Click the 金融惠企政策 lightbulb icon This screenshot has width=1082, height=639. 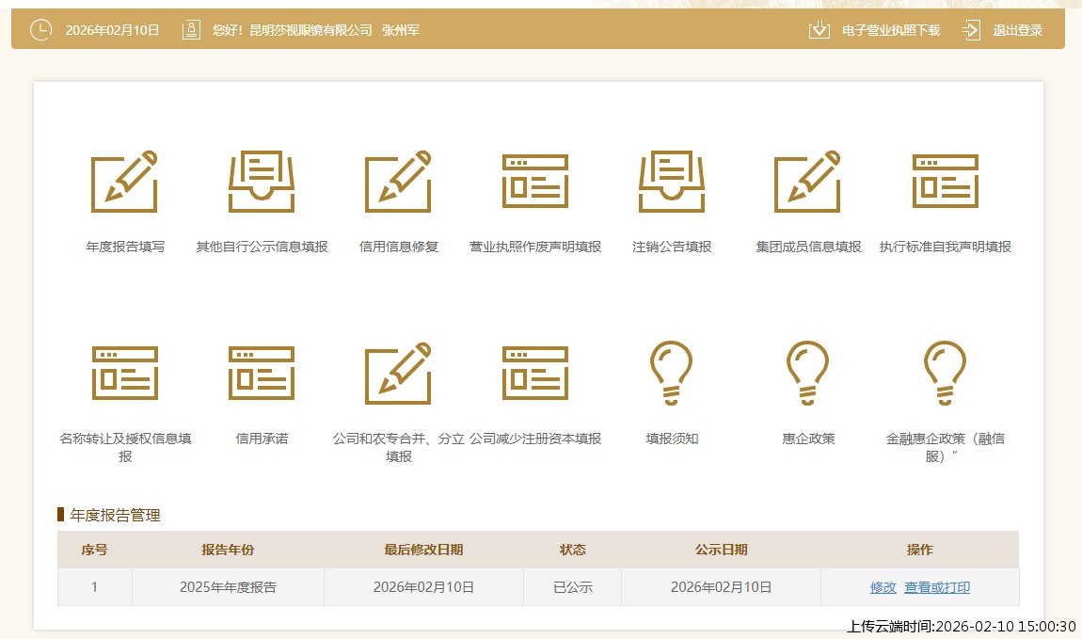coord(945,374)
